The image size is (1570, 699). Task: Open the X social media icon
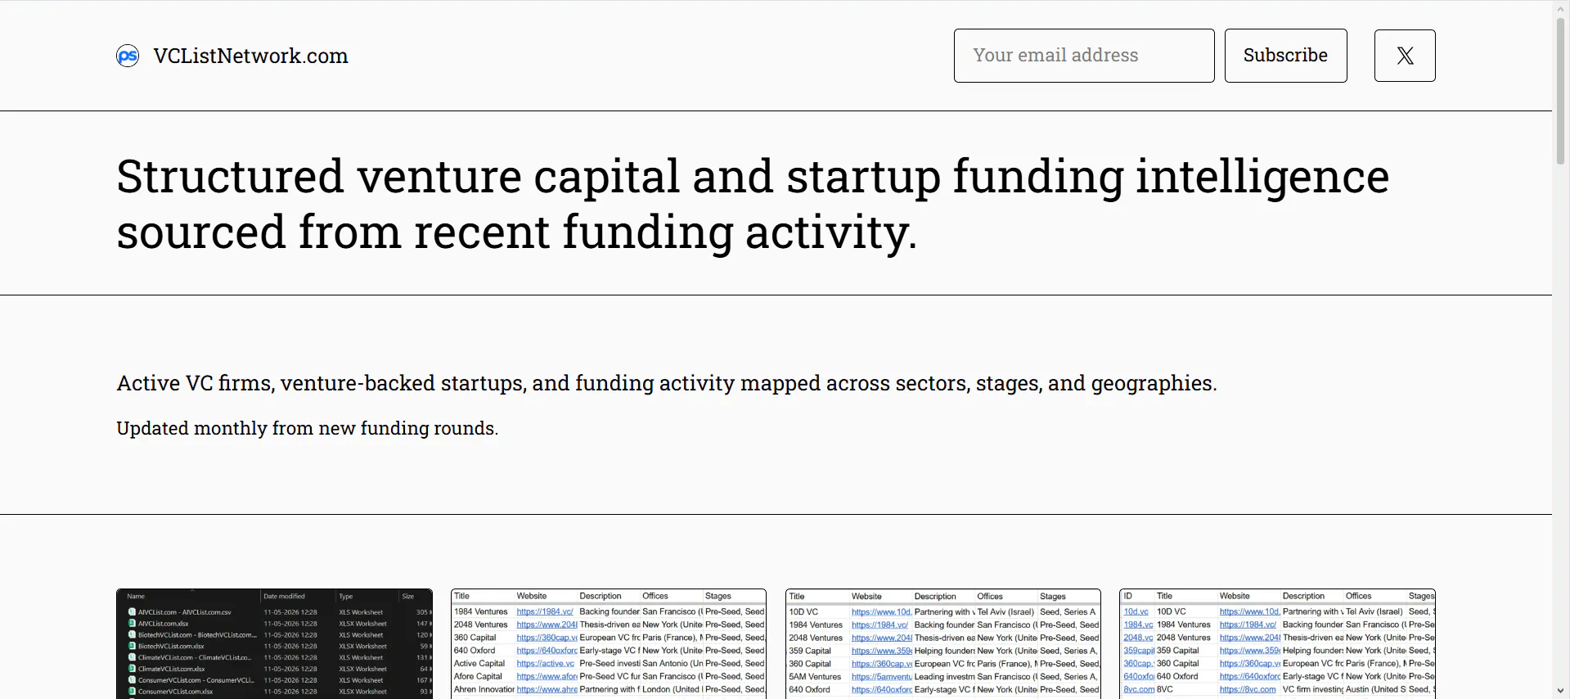click(x=1405, y=56)
